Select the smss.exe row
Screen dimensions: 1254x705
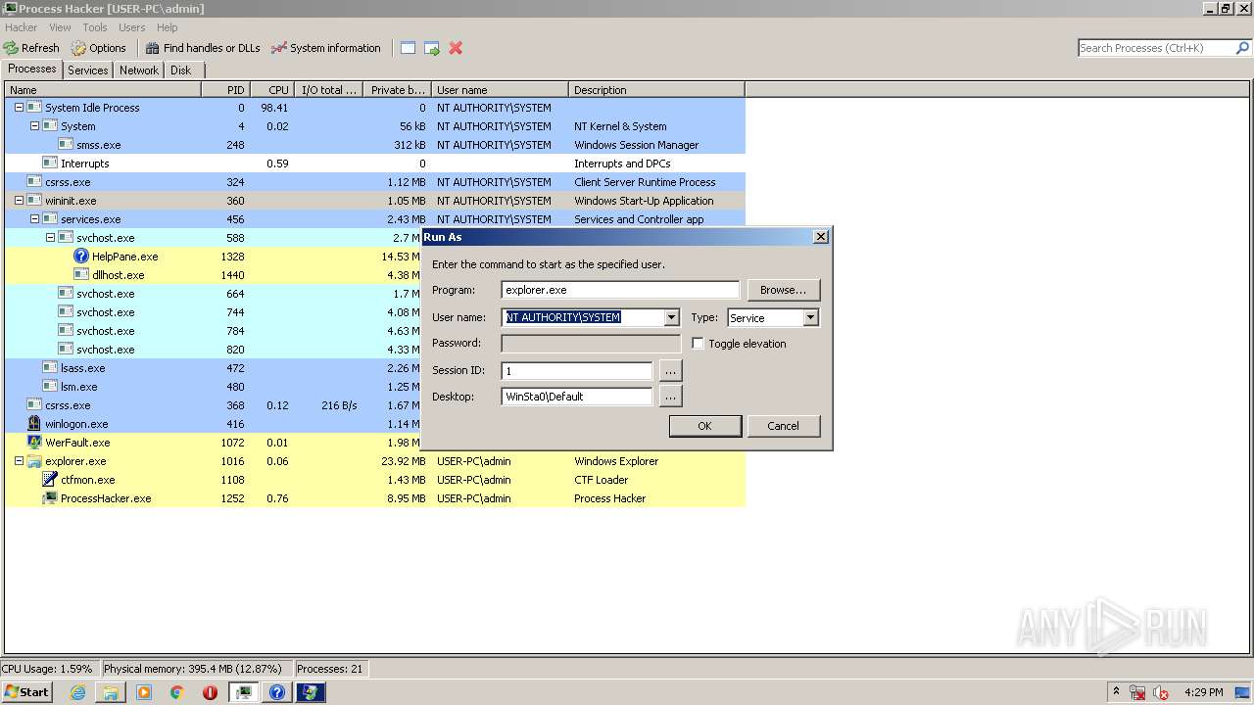click(375, 145)
